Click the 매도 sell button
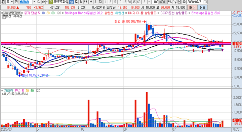The image size is (242, 132). 202,7
